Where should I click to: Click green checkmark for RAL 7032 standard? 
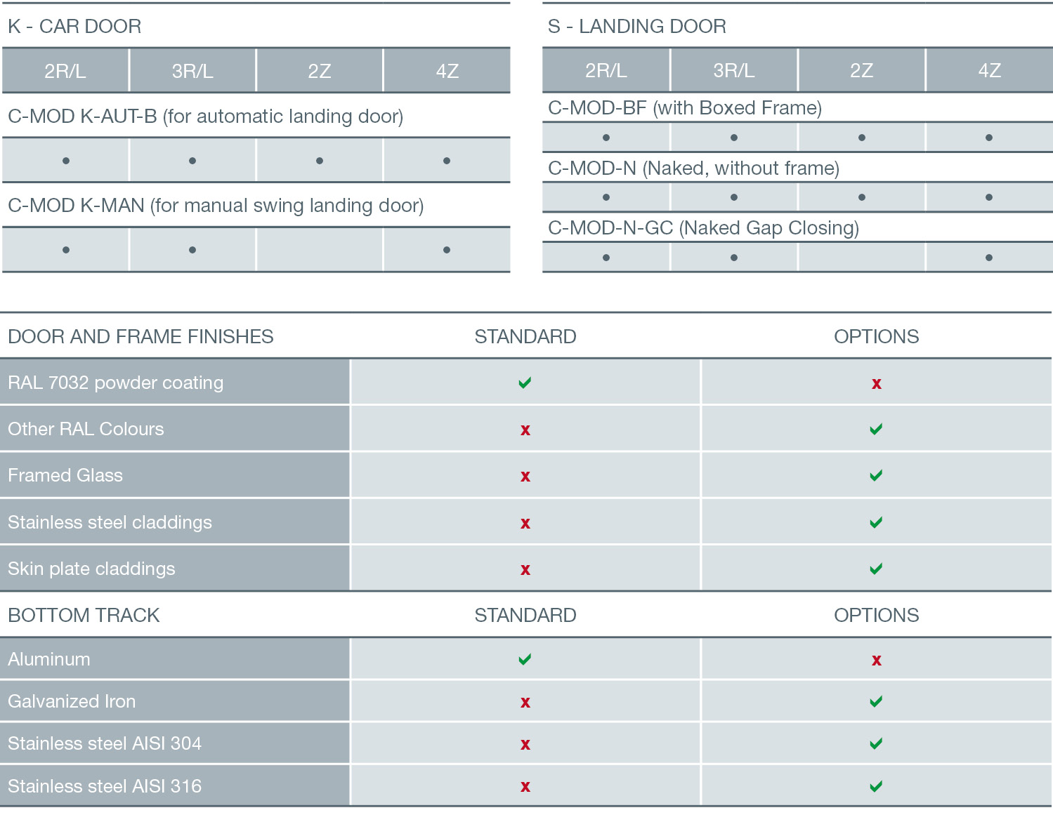525,383
